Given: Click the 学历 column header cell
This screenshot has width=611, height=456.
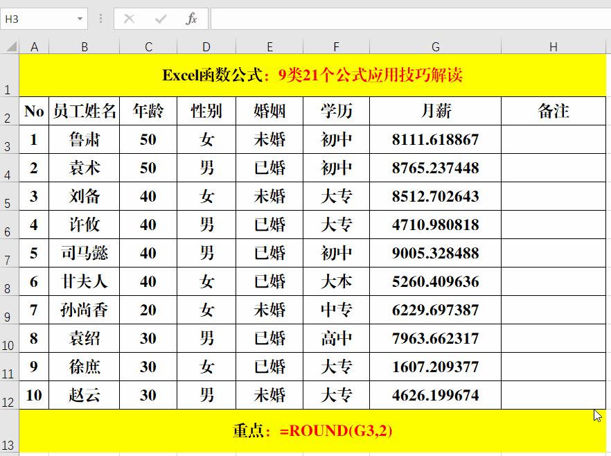Looking at the screenshot, I should (x=336, y=111).
